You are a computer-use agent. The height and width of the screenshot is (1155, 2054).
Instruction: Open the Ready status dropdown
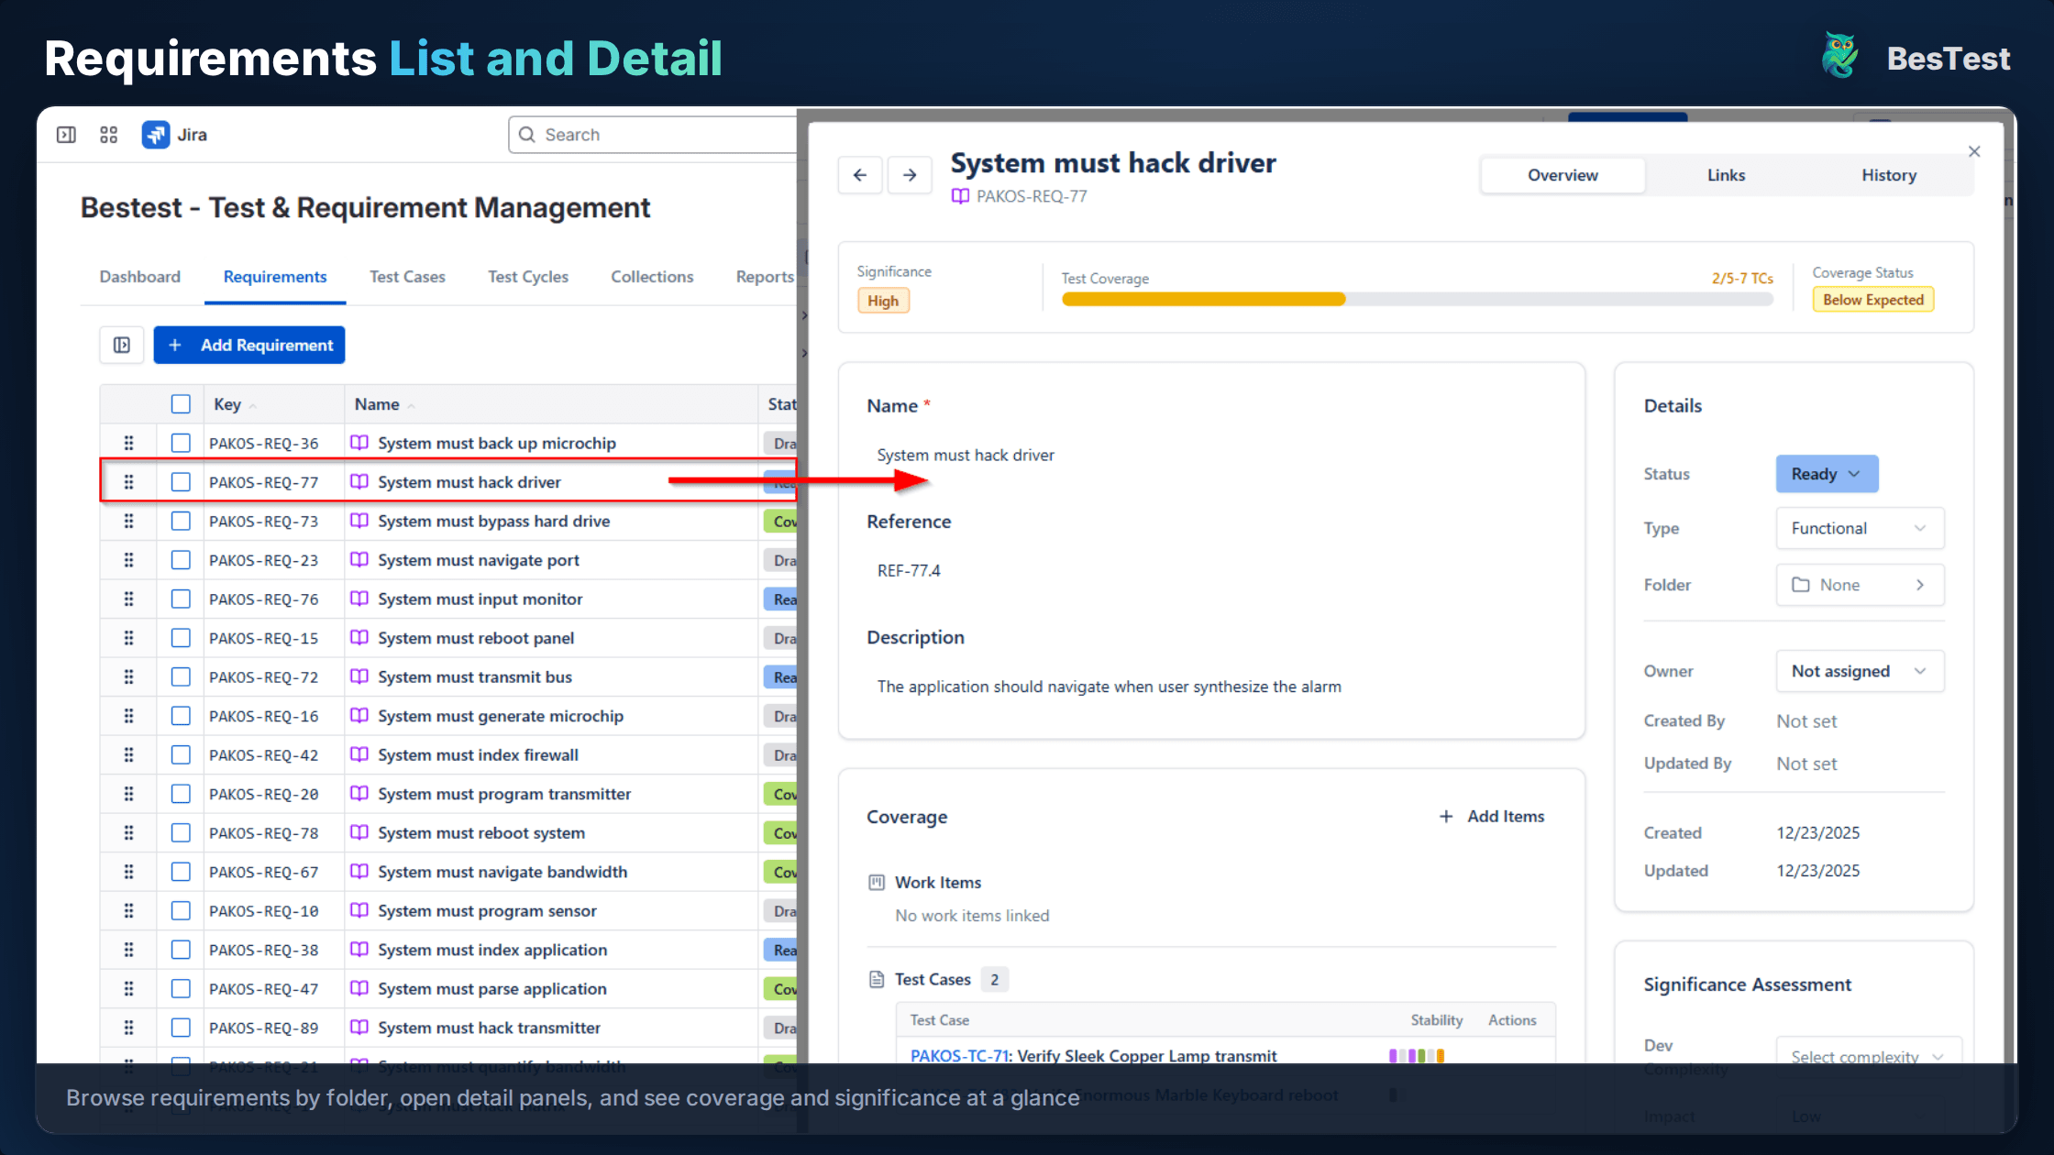pyautogui.click(x=1826, y=474)
